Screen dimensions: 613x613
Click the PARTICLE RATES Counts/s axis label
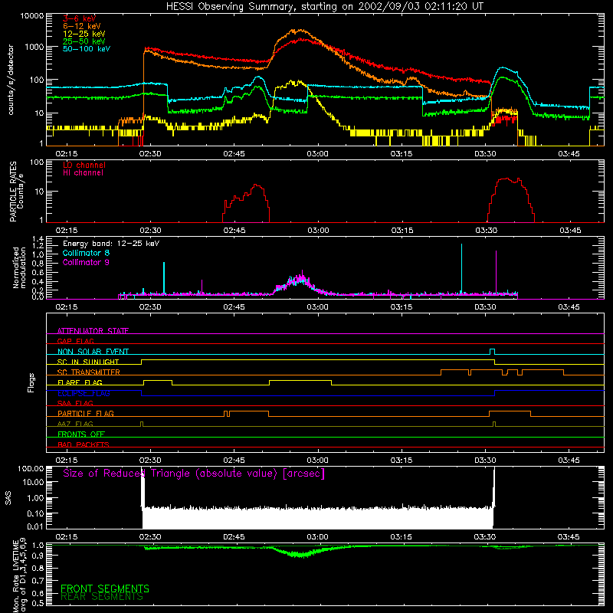[x=16, y=192]
